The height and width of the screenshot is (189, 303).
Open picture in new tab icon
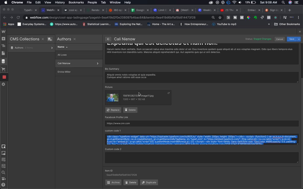[169, 93]
